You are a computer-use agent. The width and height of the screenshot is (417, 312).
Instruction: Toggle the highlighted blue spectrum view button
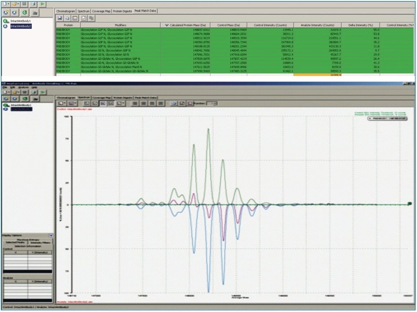click(x=103, y=103)
